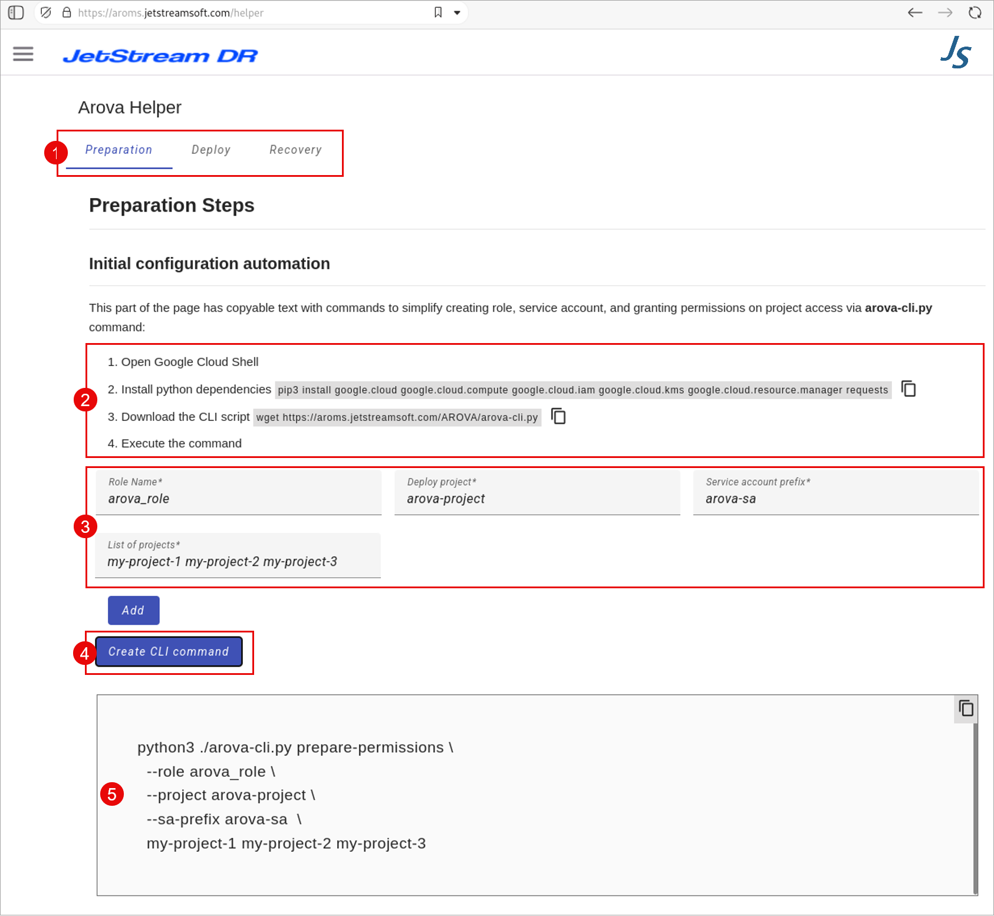Click Create CLI command button
The height and width of the screenshot is (916, 994).
169,651
